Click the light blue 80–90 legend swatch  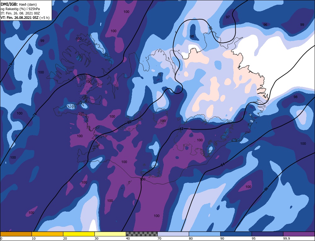[x=205, y=234]
